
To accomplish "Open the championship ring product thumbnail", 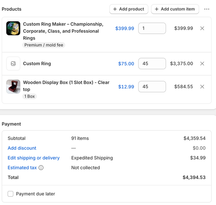I will (13, 28).
